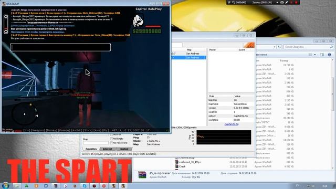Open the Explorer address bar history dropdown

275,47
